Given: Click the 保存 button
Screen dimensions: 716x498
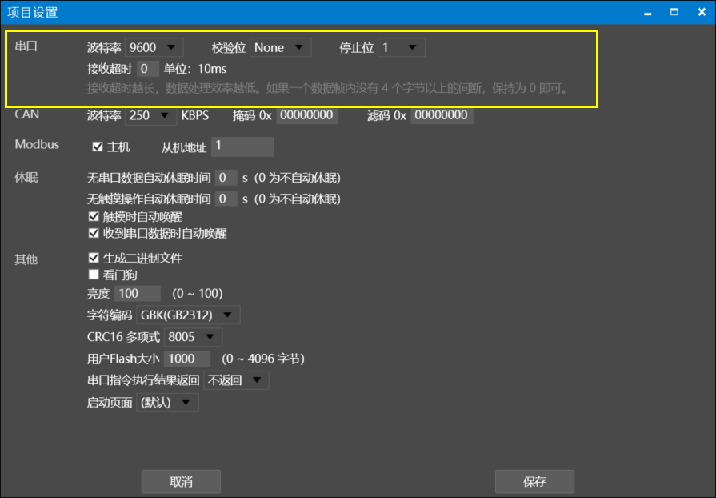Looking at the screenshot, I should pyautogui.click(x=534, y=482).
